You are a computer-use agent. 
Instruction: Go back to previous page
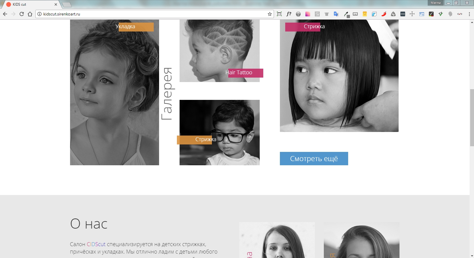click(x=5, y=14)
